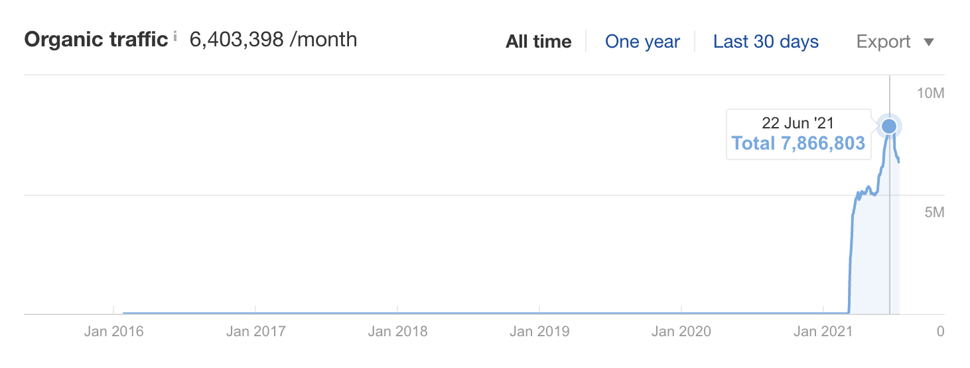Image resolution: width=970 pixels, height=368 pixels.
Task: Click the 10M y-axis label
Action: [930, 93]
